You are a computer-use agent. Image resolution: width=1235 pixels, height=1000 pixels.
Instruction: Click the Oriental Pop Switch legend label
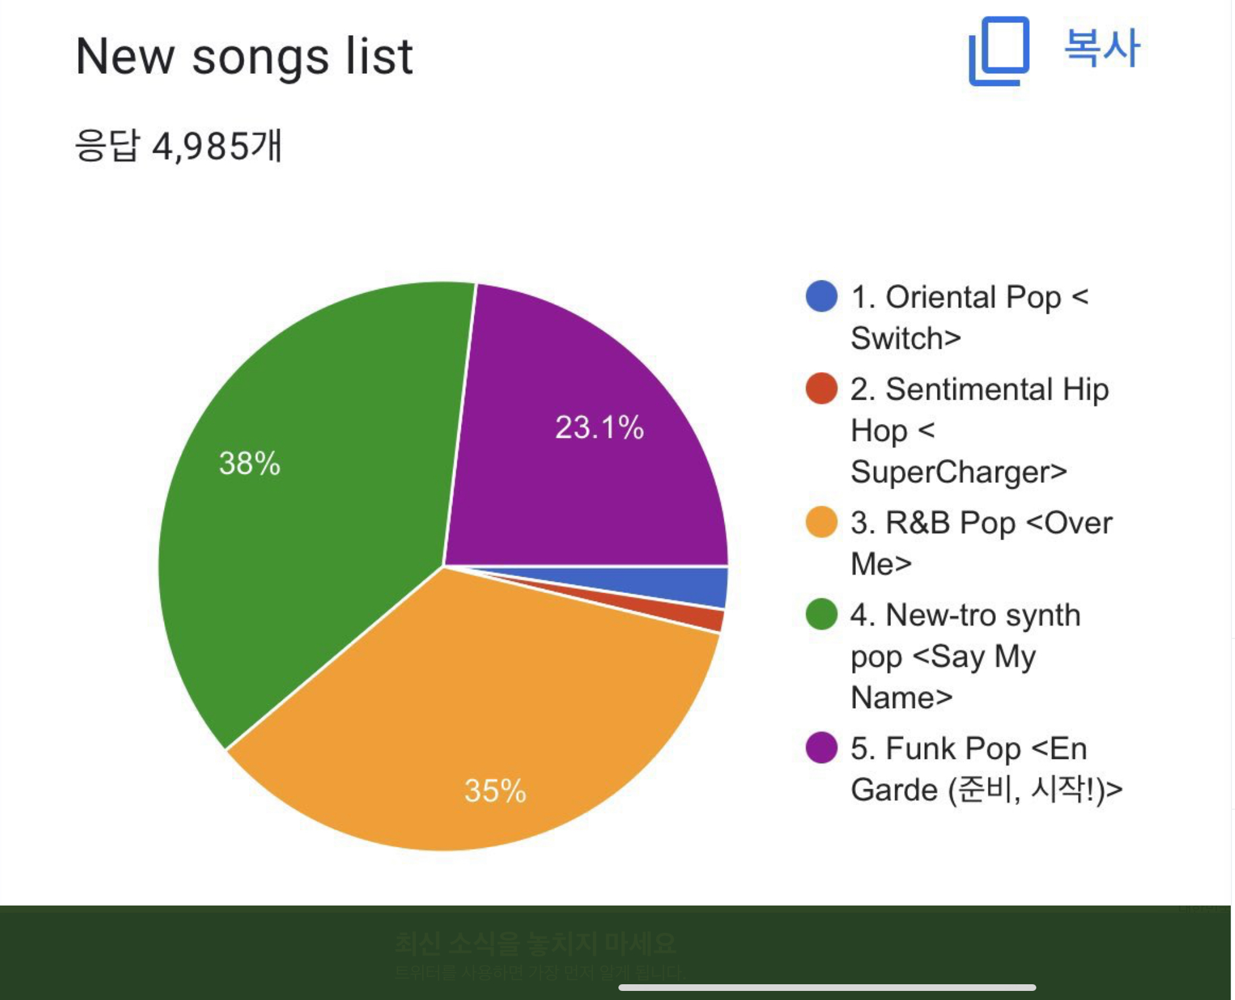(x=969, y=317)
